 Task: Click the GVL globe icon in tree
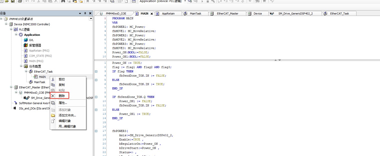26,40
